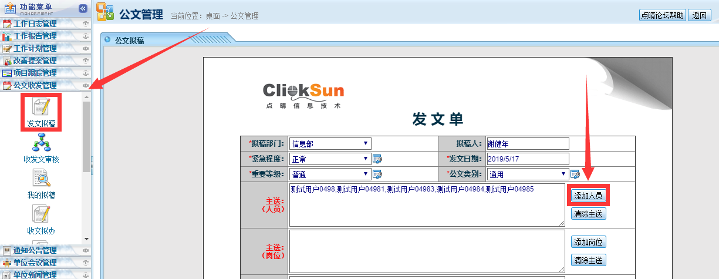The width and height of the screenshot is (719, 279).
Task: Click the picker icon beside 重要等级
Action: click(377, 174)
